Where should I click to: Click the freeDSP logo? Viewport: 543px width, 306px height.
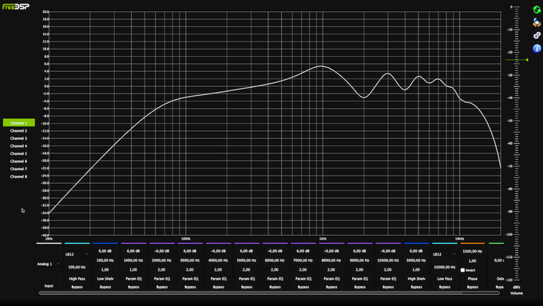pyautogui.click(x=16, y=6)
